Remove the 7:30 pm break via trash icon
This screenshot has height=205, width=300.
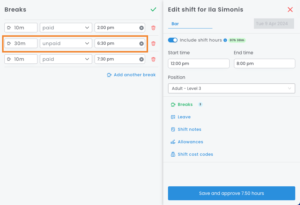point(153,59)
